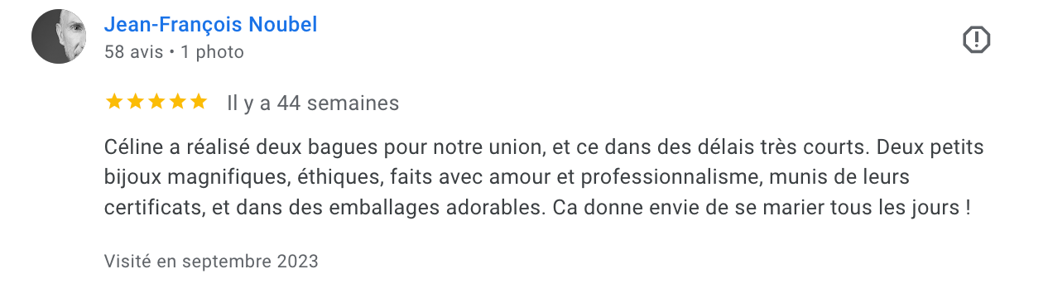Click the "Il y a 44 semaines" timestamp
Screen dimensions: 1048x298
313,103
